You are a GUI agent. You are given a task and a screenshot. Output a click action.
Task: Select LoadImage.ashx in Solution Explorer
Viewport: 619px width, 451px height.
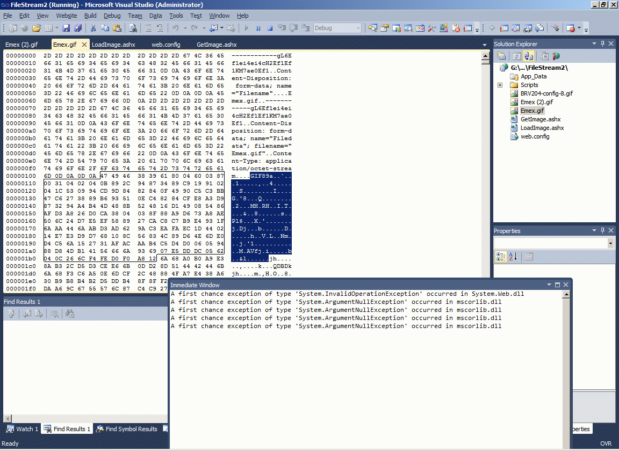(x=542, y=128)
